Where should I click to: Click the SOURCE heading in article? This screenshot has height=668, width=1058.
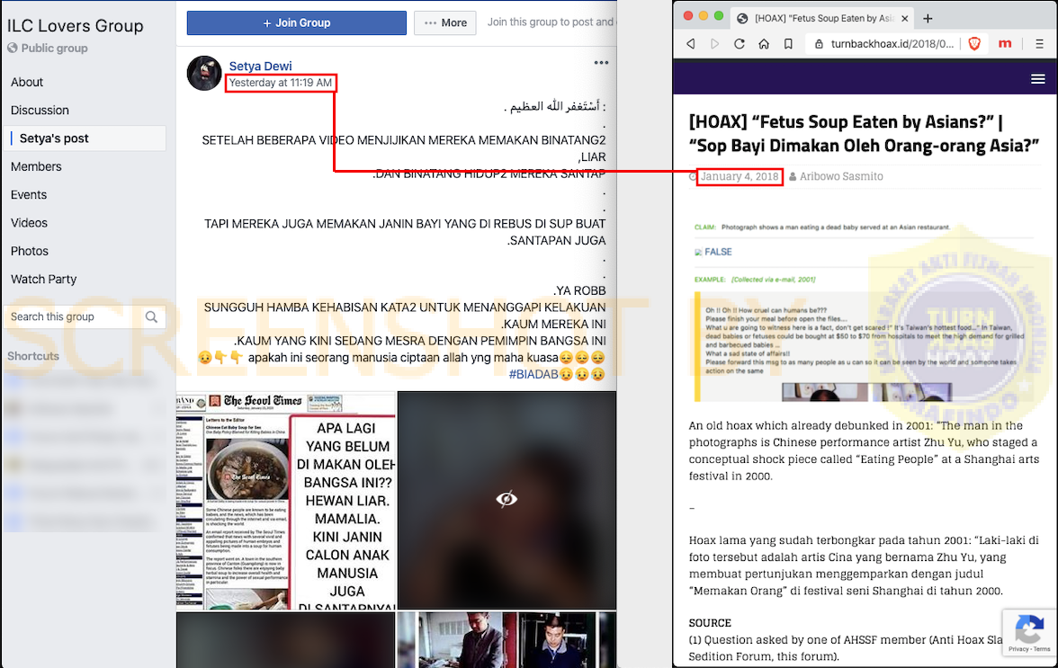710,623
